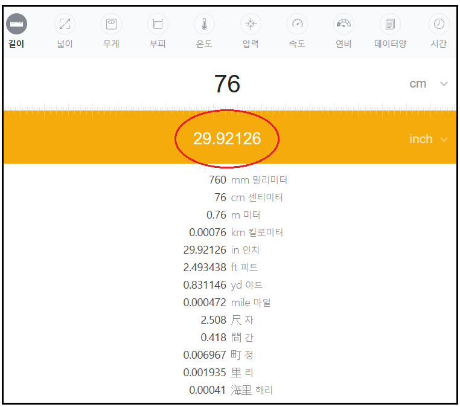Viewport: 460px width, 407px height.
Task: Select the 0.418 間 간 row
Action: pos(227,338)
